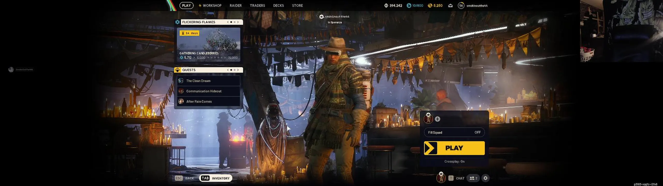Go to previous Flickering Flames page arrow
Viewport: 663px width, 186px height.
click(228, 22)
